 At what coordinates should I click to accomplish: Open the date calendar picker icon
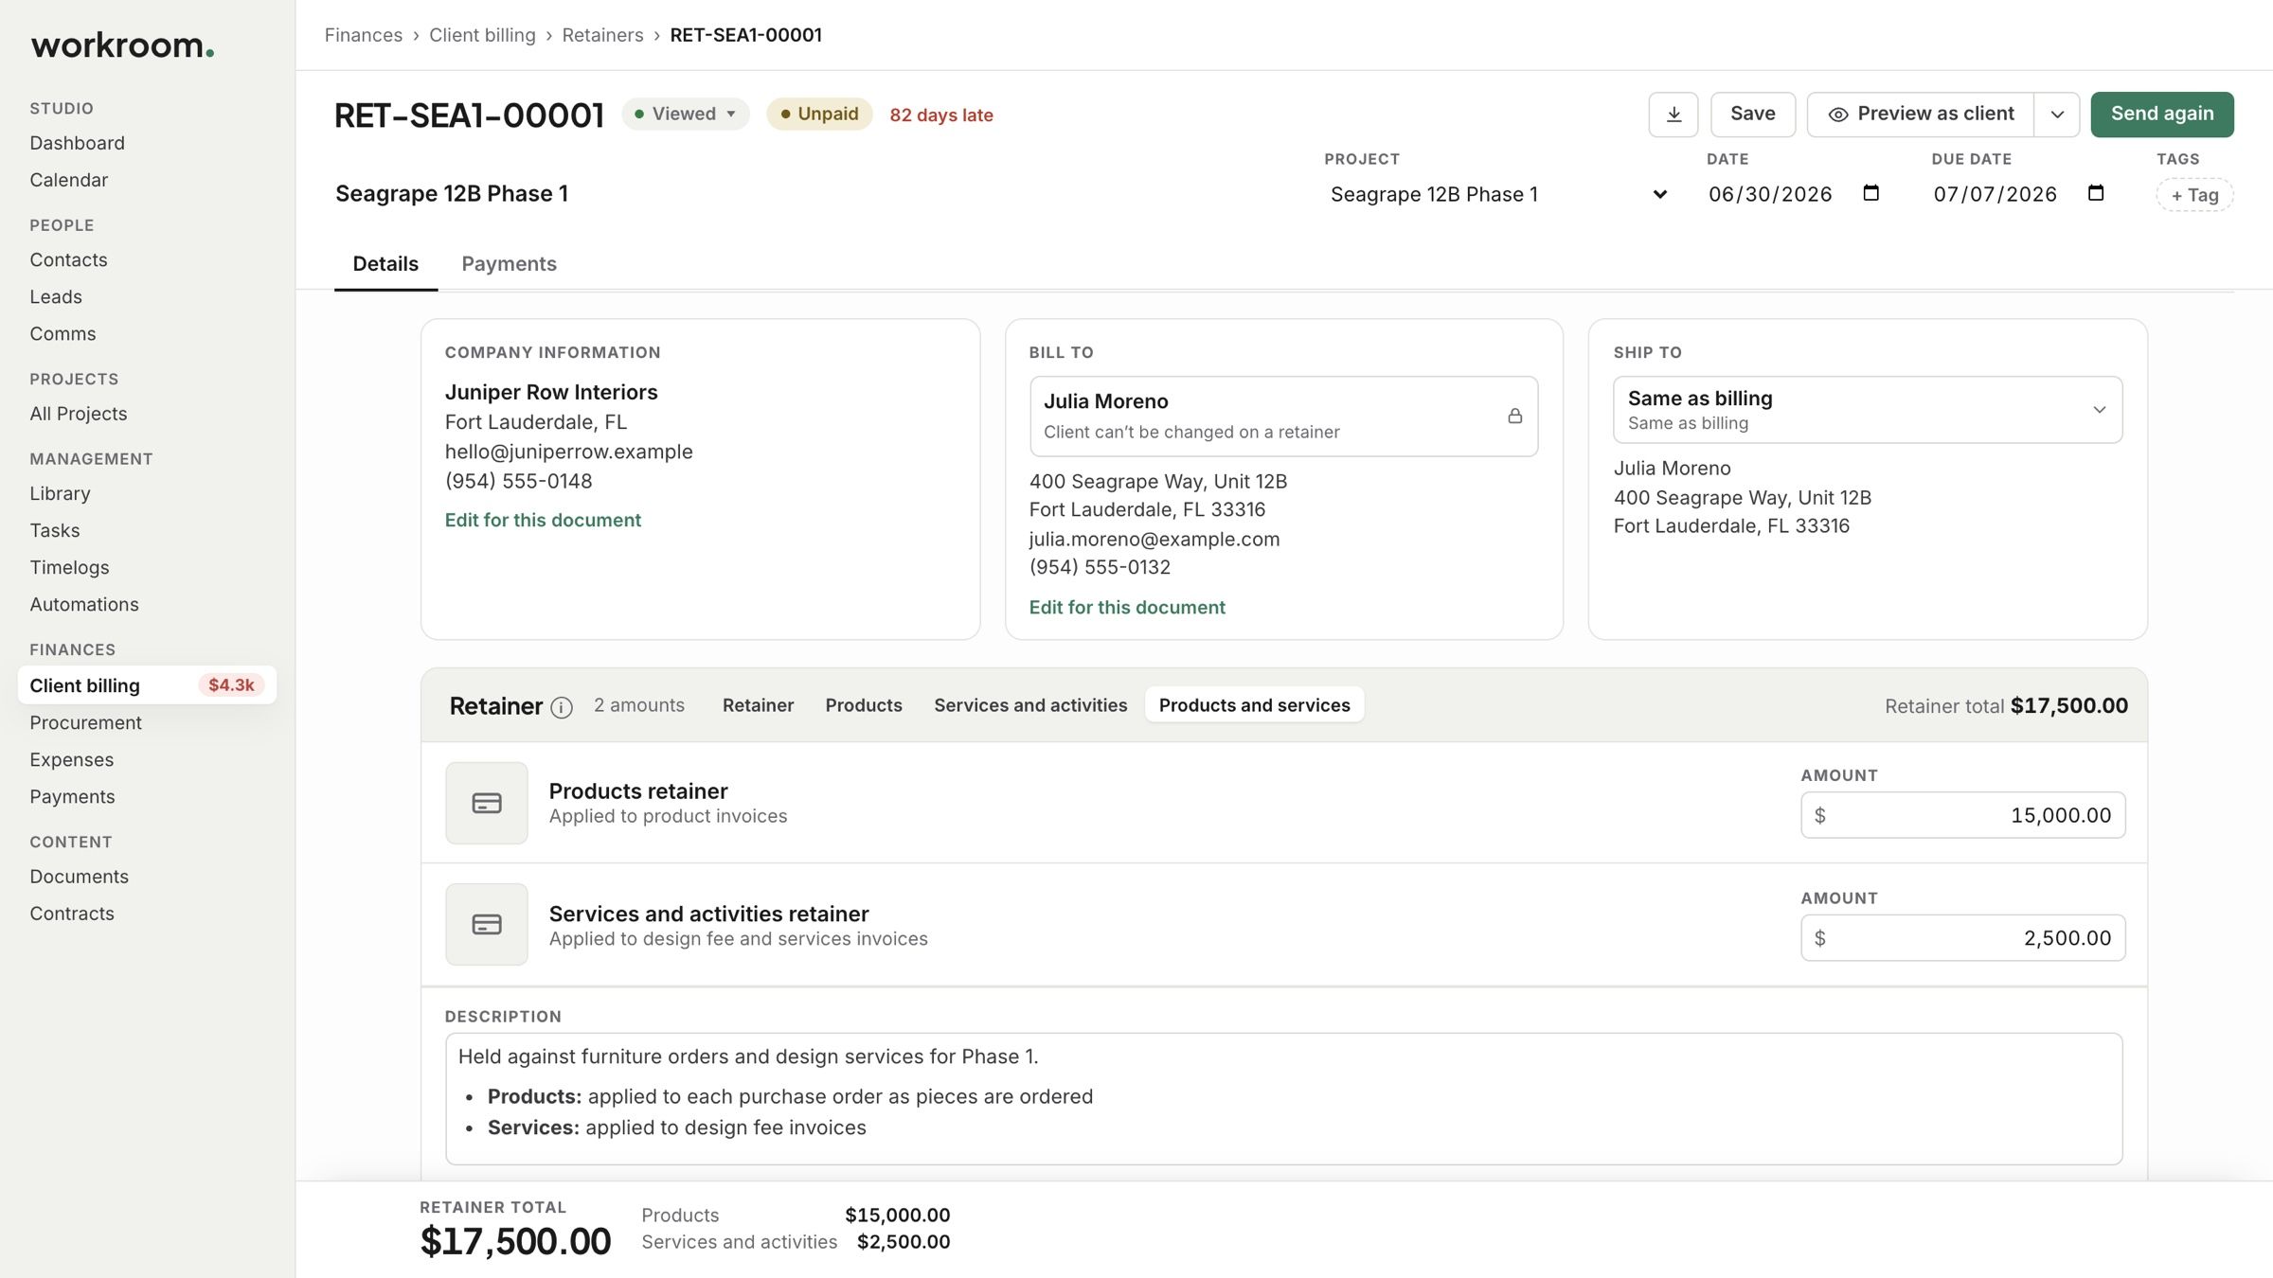click(x=1870, y=193)
